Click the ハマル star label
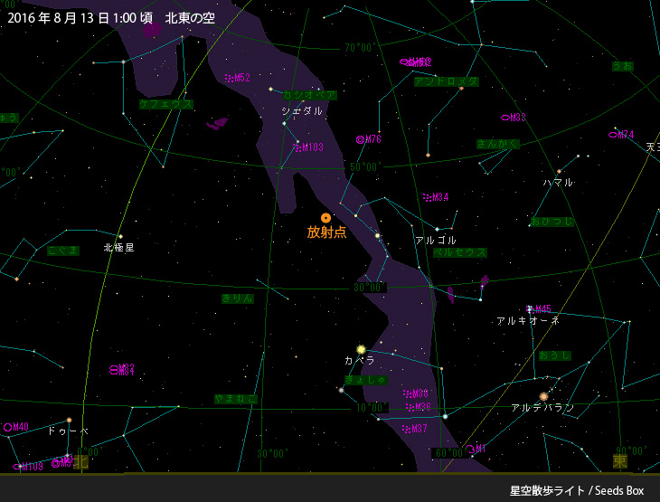660x502 pixels. click(558, 183)
